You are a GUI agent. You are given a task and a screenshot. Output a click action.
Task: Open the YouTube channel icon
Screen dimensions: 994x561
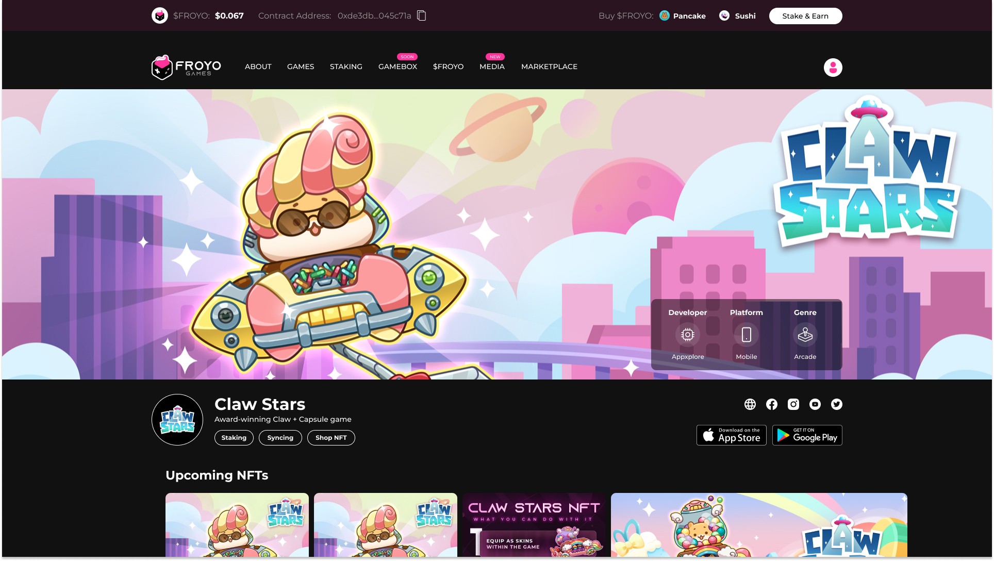[x=815, y=404]
